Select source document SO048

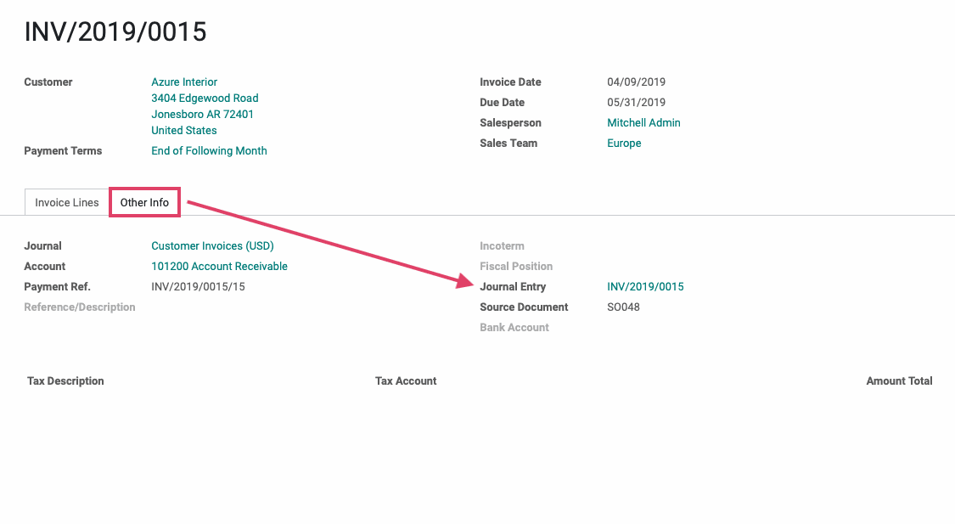click(623, 307)
